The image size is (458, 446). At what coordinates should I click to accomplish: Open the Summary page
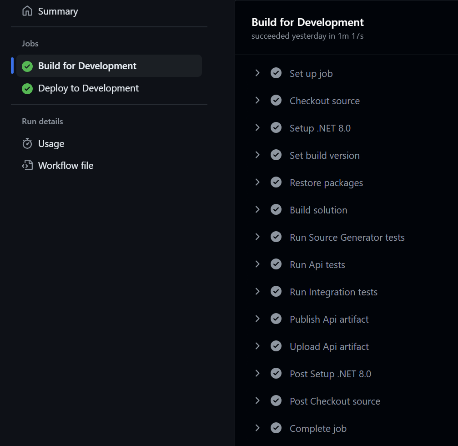pyautogui.click(x=58, y=11)
